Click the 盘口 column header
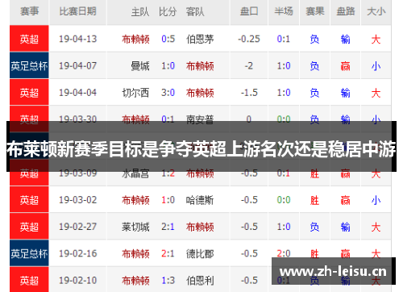 tap(249, 11)
